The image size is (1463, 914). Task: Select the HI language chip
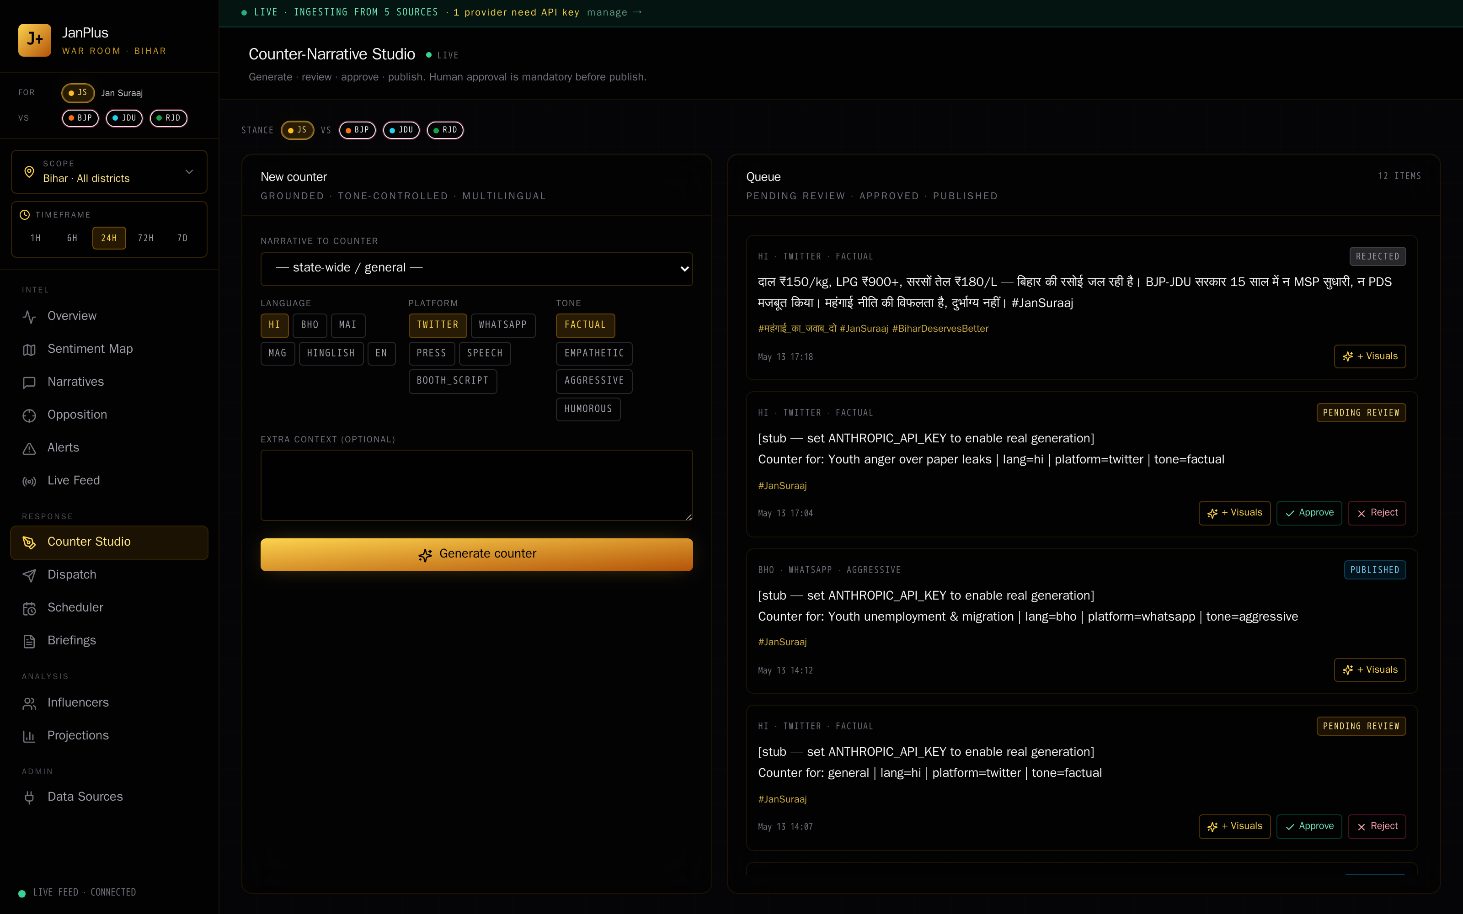[x=274, y=325]
